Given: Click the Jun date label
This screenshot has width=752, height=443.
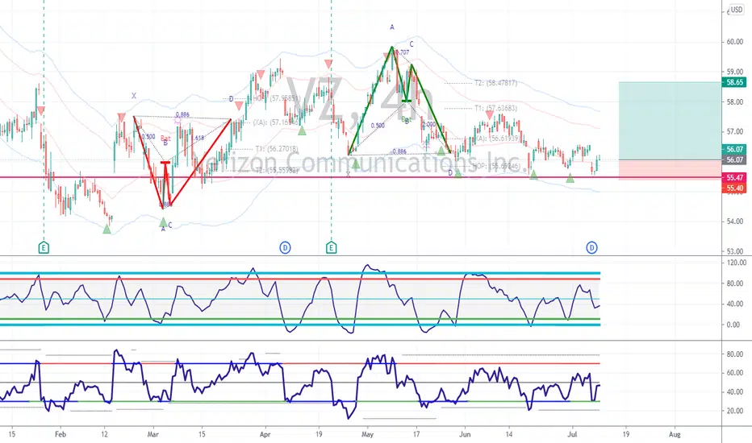Looking at the screenshot, I should (x=465, y=434).
